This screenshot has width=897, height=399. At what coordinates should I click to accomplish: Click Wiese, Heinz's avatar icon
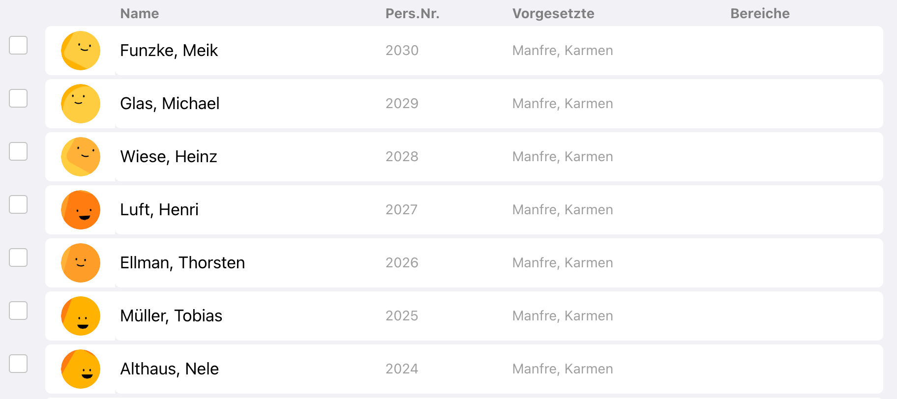pyautogui.click(x=81, y=157)
